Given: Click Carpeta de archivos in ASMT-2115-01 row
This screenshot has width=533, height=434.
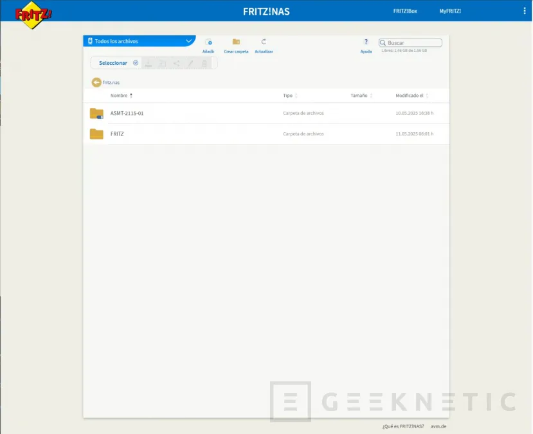Looking at the screenshot, I should tap(303, 113).
